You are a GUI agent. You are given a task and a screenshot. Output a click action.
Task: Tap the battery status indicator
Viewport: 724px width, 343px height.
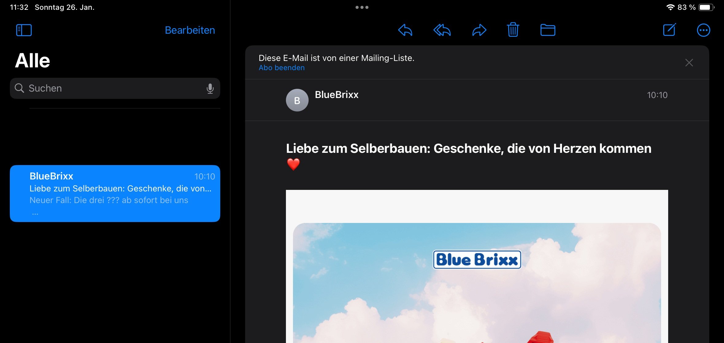coord(706,7)
